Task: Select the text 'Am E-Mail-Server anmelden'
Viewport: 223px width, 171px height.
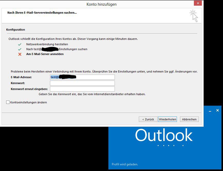Action: (45, 54)
